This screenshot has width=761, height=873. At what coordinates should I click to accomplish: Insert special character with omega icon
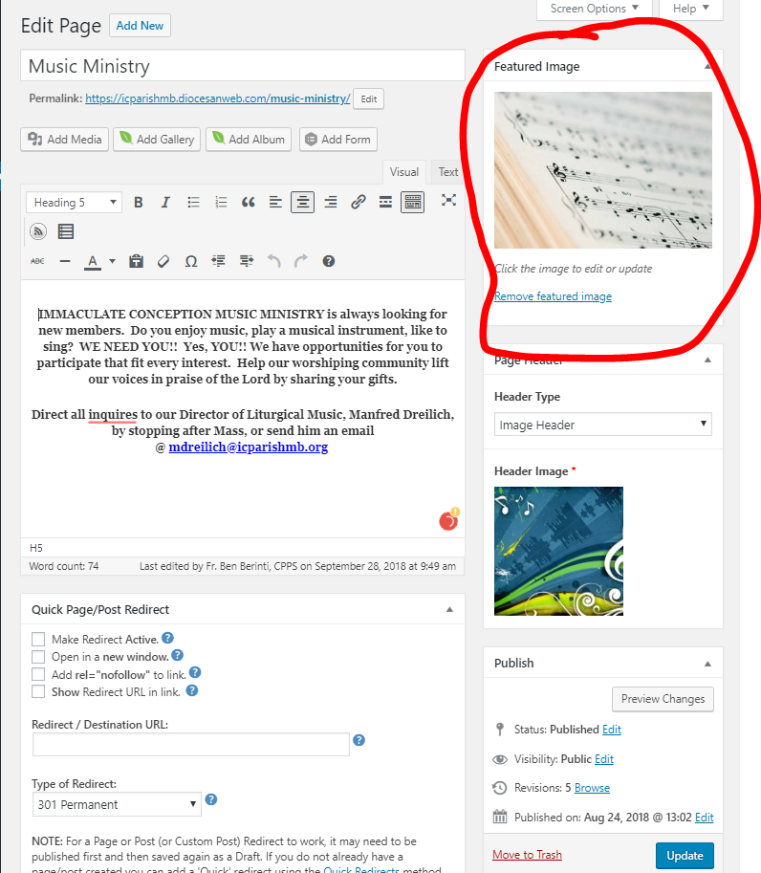[x=191, y=261]
